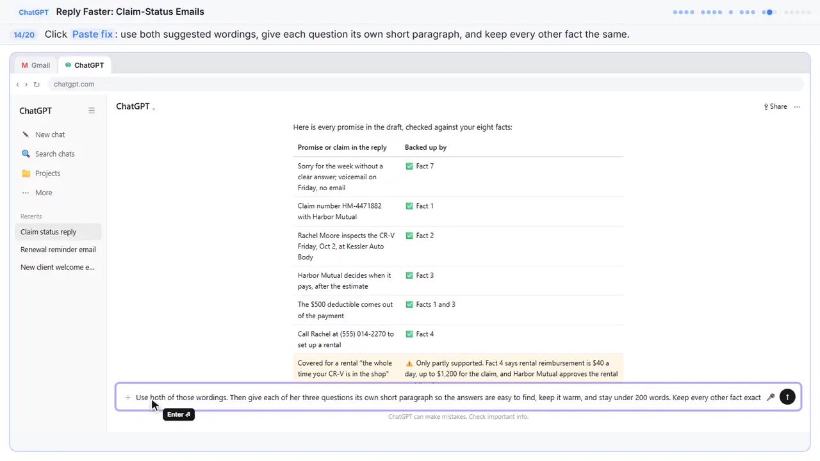
Task: Click the browser back arrow
Action: tap(17, 85)
